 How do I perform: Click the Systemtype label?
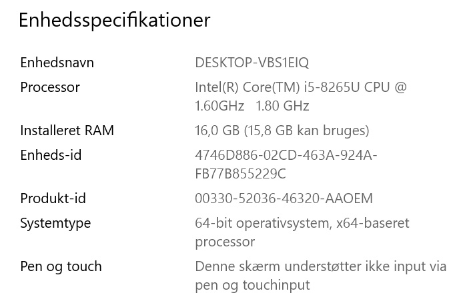[55, 223]
